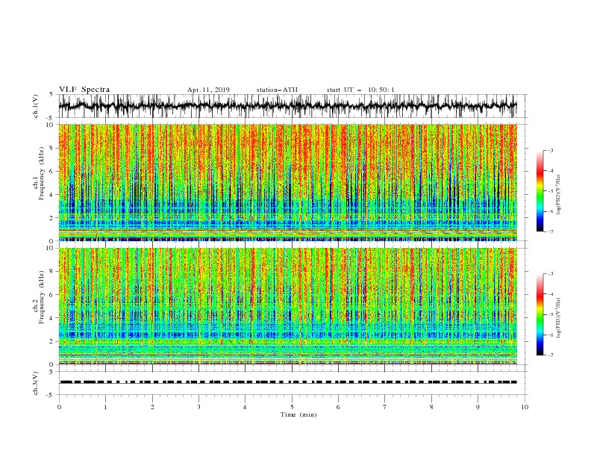Click the date 'Apr. 11, 2019'
Screen dimensions: 591x457
(x=208, y=90)
